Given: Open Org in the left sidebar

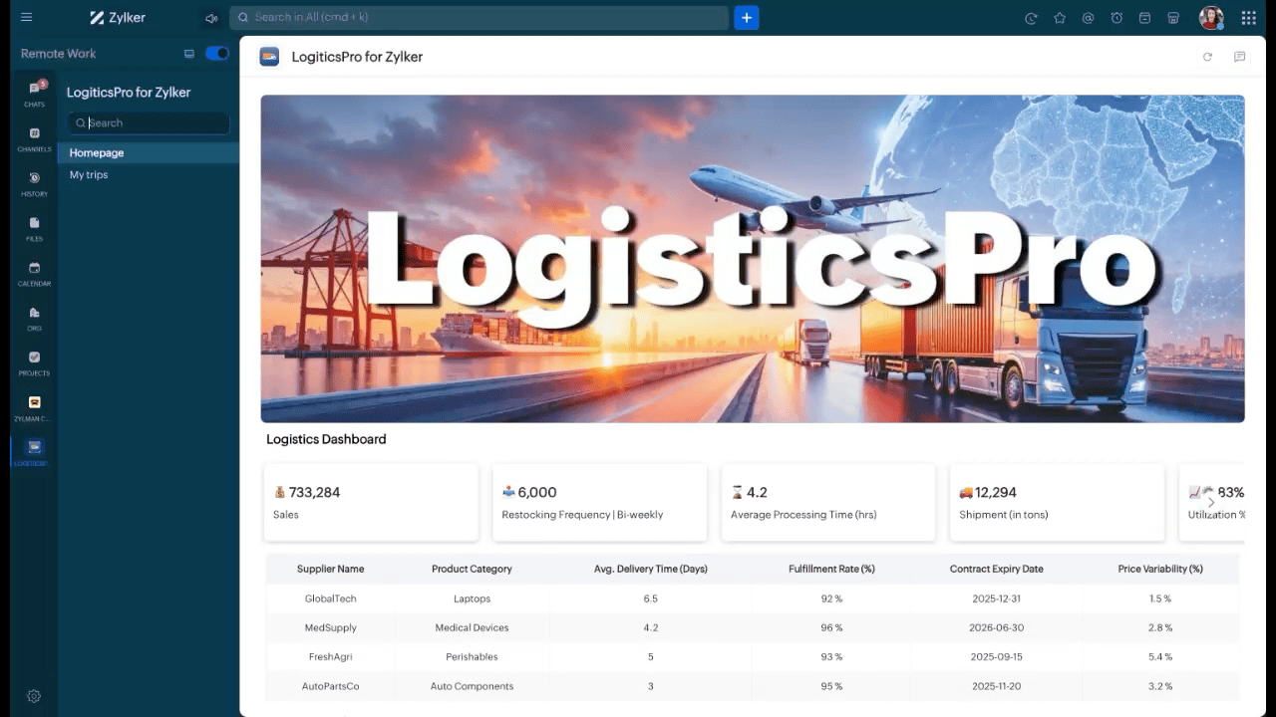Looking at the screenshot, I should tap(35, 319).
